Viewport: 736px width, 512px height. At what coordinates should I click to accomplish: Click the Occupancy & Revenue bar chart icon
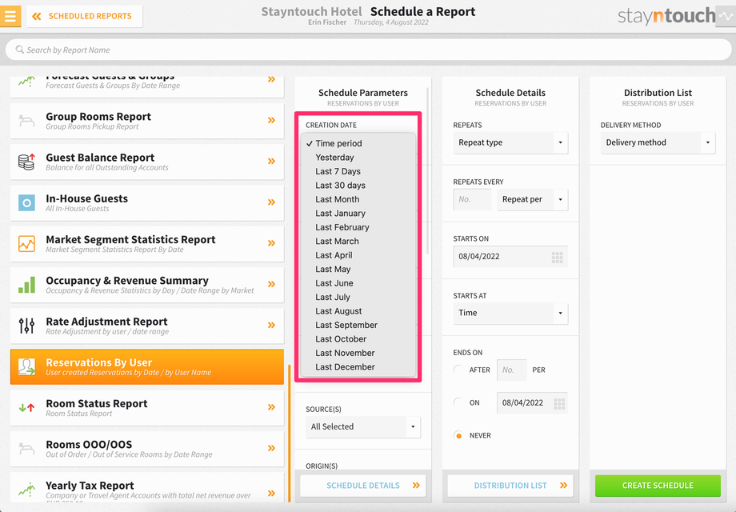pos(26,284)
